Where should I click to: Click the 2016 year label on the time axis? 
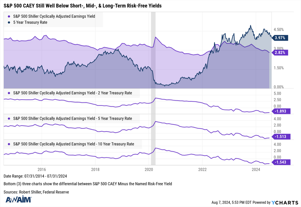tap(42, 169)
